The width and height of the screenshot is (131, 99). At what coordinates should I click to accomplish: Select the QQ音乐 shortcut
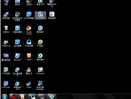click(x=40, y=43)
